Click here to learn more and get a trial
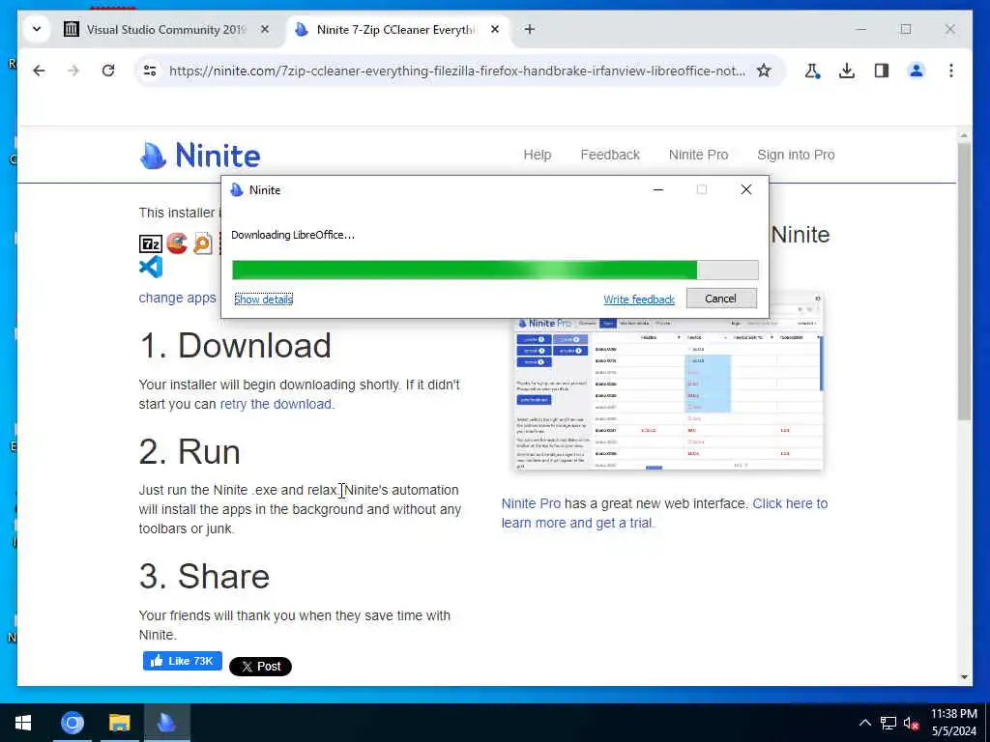This screenshot has width=990, height=742. click(664, 513)
